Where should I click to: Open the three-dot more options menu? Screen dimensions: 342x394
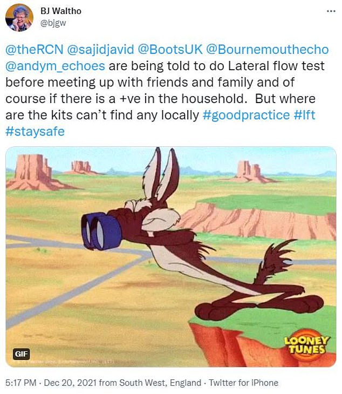331,11
